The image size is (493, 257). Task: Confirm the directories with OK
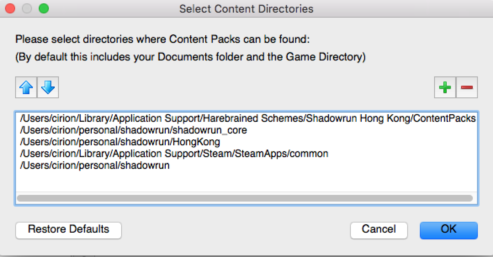click(448, 229)
